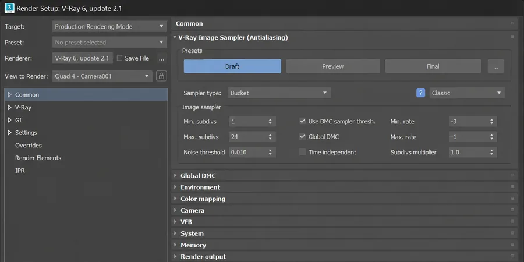Uncheck the Global DMC checkbox
Screen dimensions: 524x262
coord(302,137)
